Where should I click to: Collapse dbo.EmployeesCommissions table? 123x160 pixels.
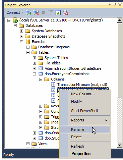click(x=34, y=74)
